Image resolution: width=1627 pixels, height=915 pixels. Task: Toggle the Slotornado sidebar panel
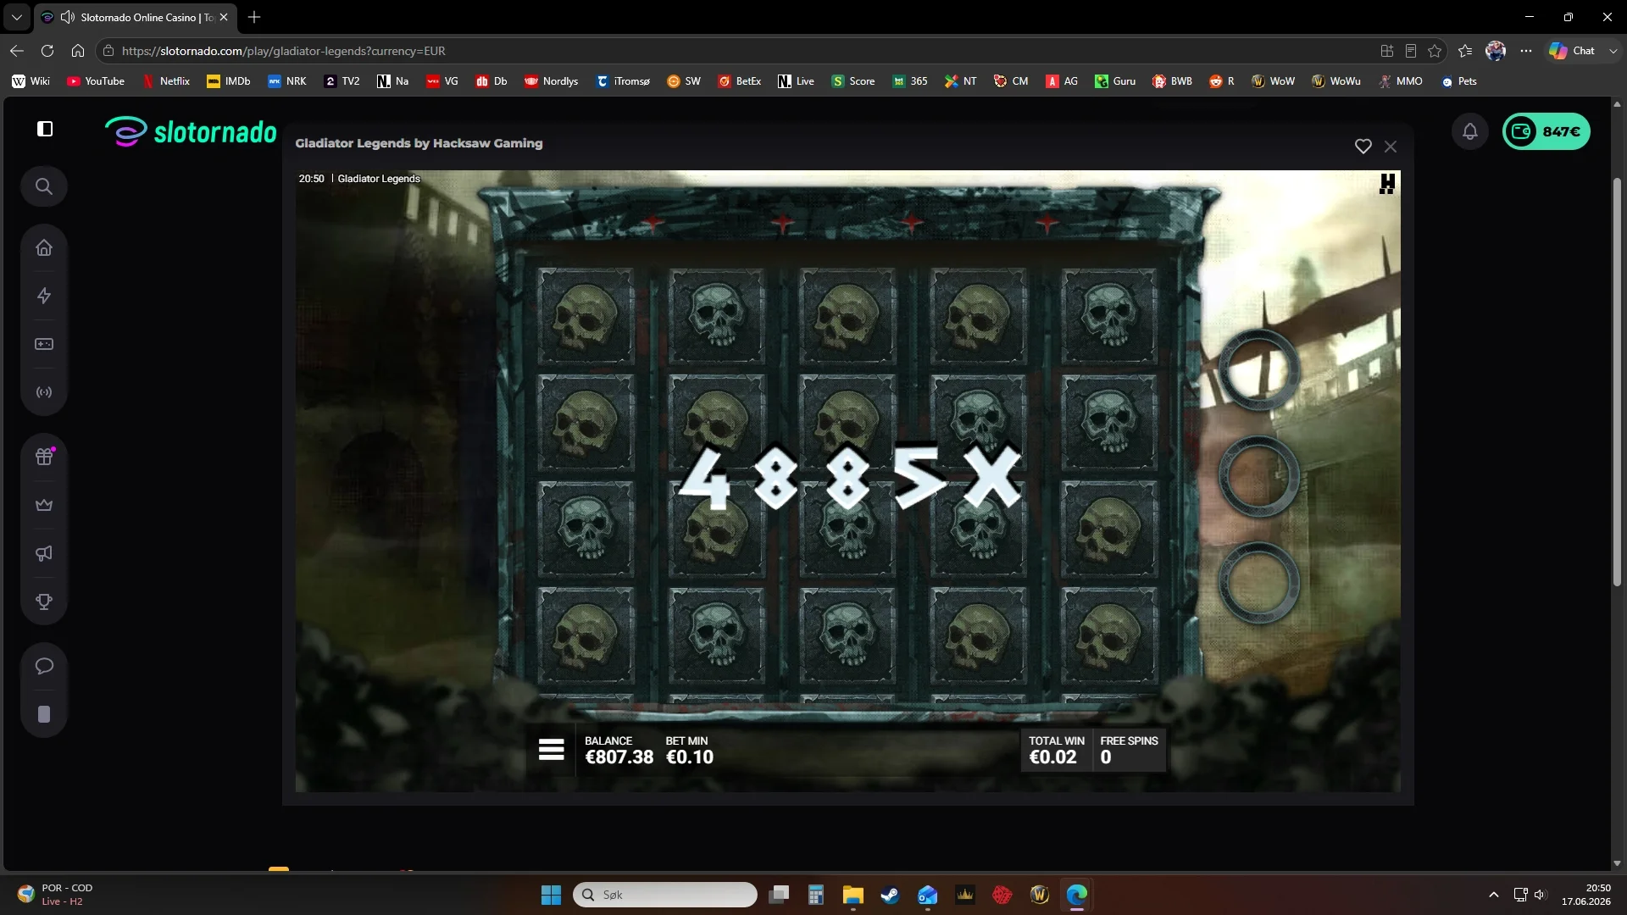click(45, 129)
